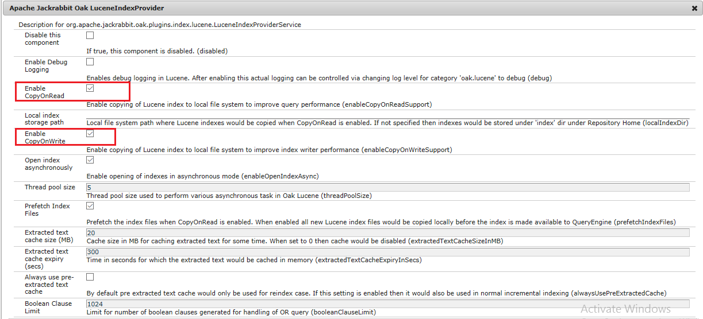Image resolution: width=703 pixels, height=319 pixels.
Task: Click the booleanClauseLimit description text
Action: [x=231, y=312]
